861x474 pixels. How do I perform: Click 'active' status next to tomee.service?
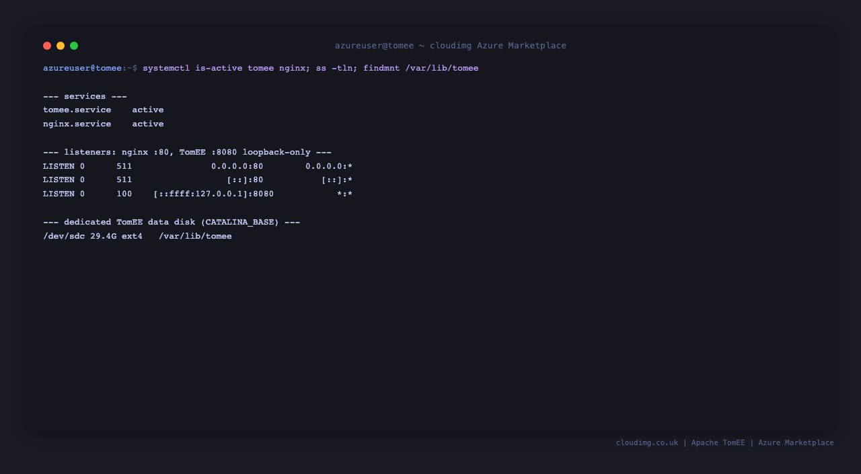coord(148,110)
